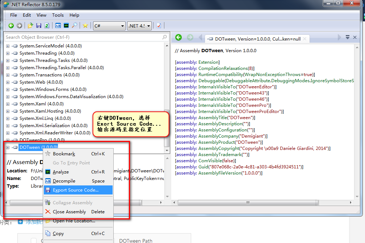Click Analyze icon in the context menu
Viewport: 365px width, 243px height.
pyautogui.click(x=48, y=172)
